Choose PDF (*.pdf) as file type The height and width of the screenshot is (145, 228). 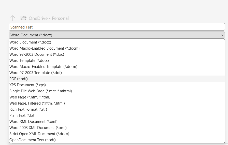[19, 79]
